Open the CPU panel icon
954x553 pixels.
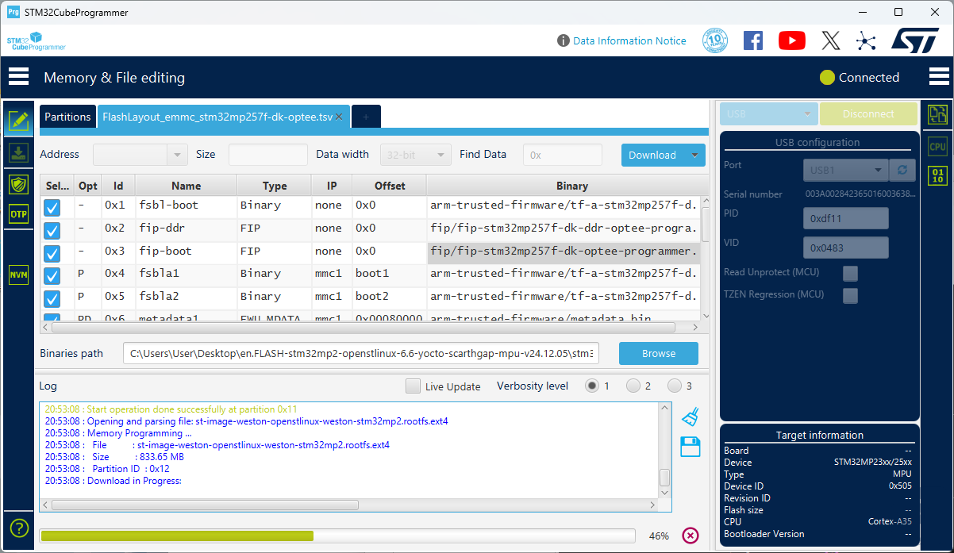pyautogui.click(x=937, y=146)
